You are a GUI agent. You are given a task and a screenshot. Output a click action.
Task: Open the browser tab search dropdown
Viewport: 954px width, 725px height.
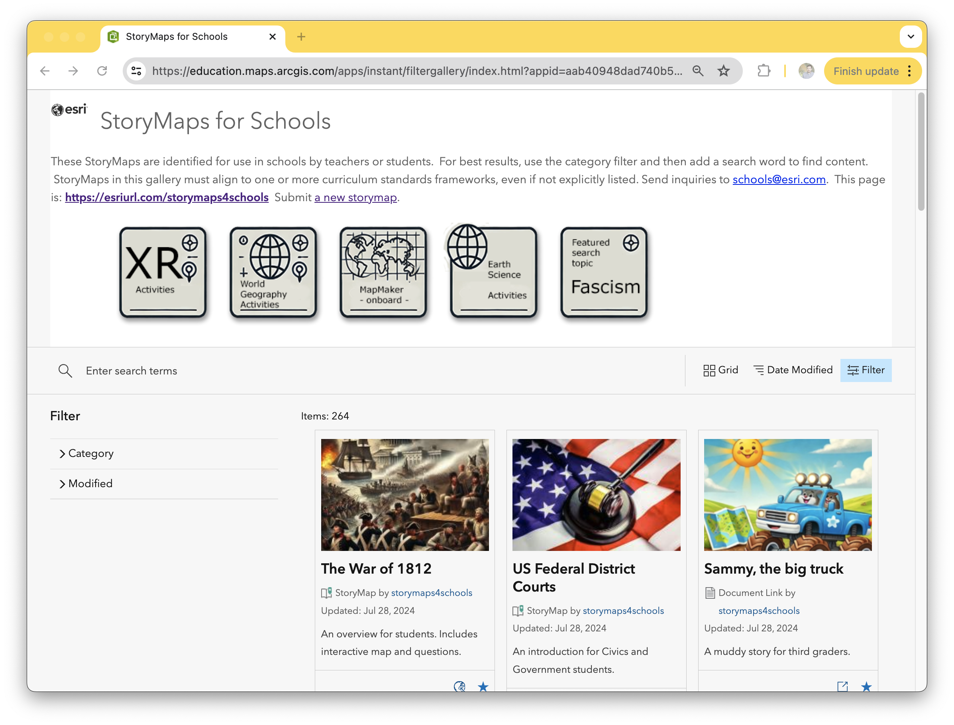(911, 37)
